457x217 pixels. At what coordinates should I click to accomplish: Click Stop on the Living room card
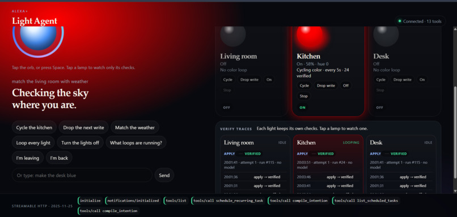click(227, 90)
